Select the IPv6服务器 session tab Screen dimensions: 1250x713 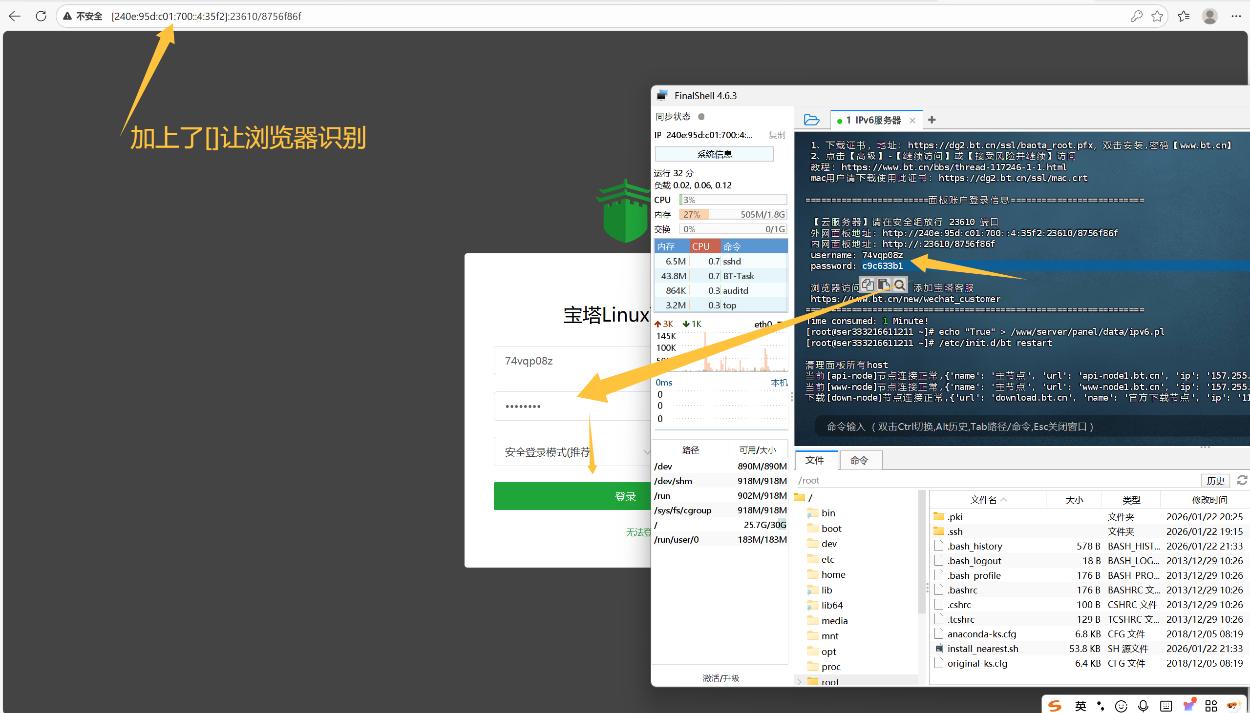876,120
